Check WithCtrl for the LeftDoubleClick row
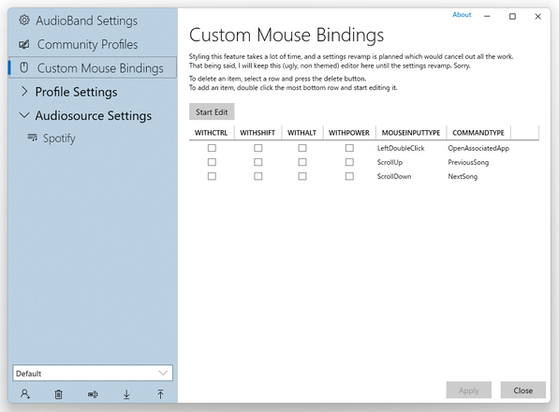The image size is (559, 412). (x=212, y=148)
